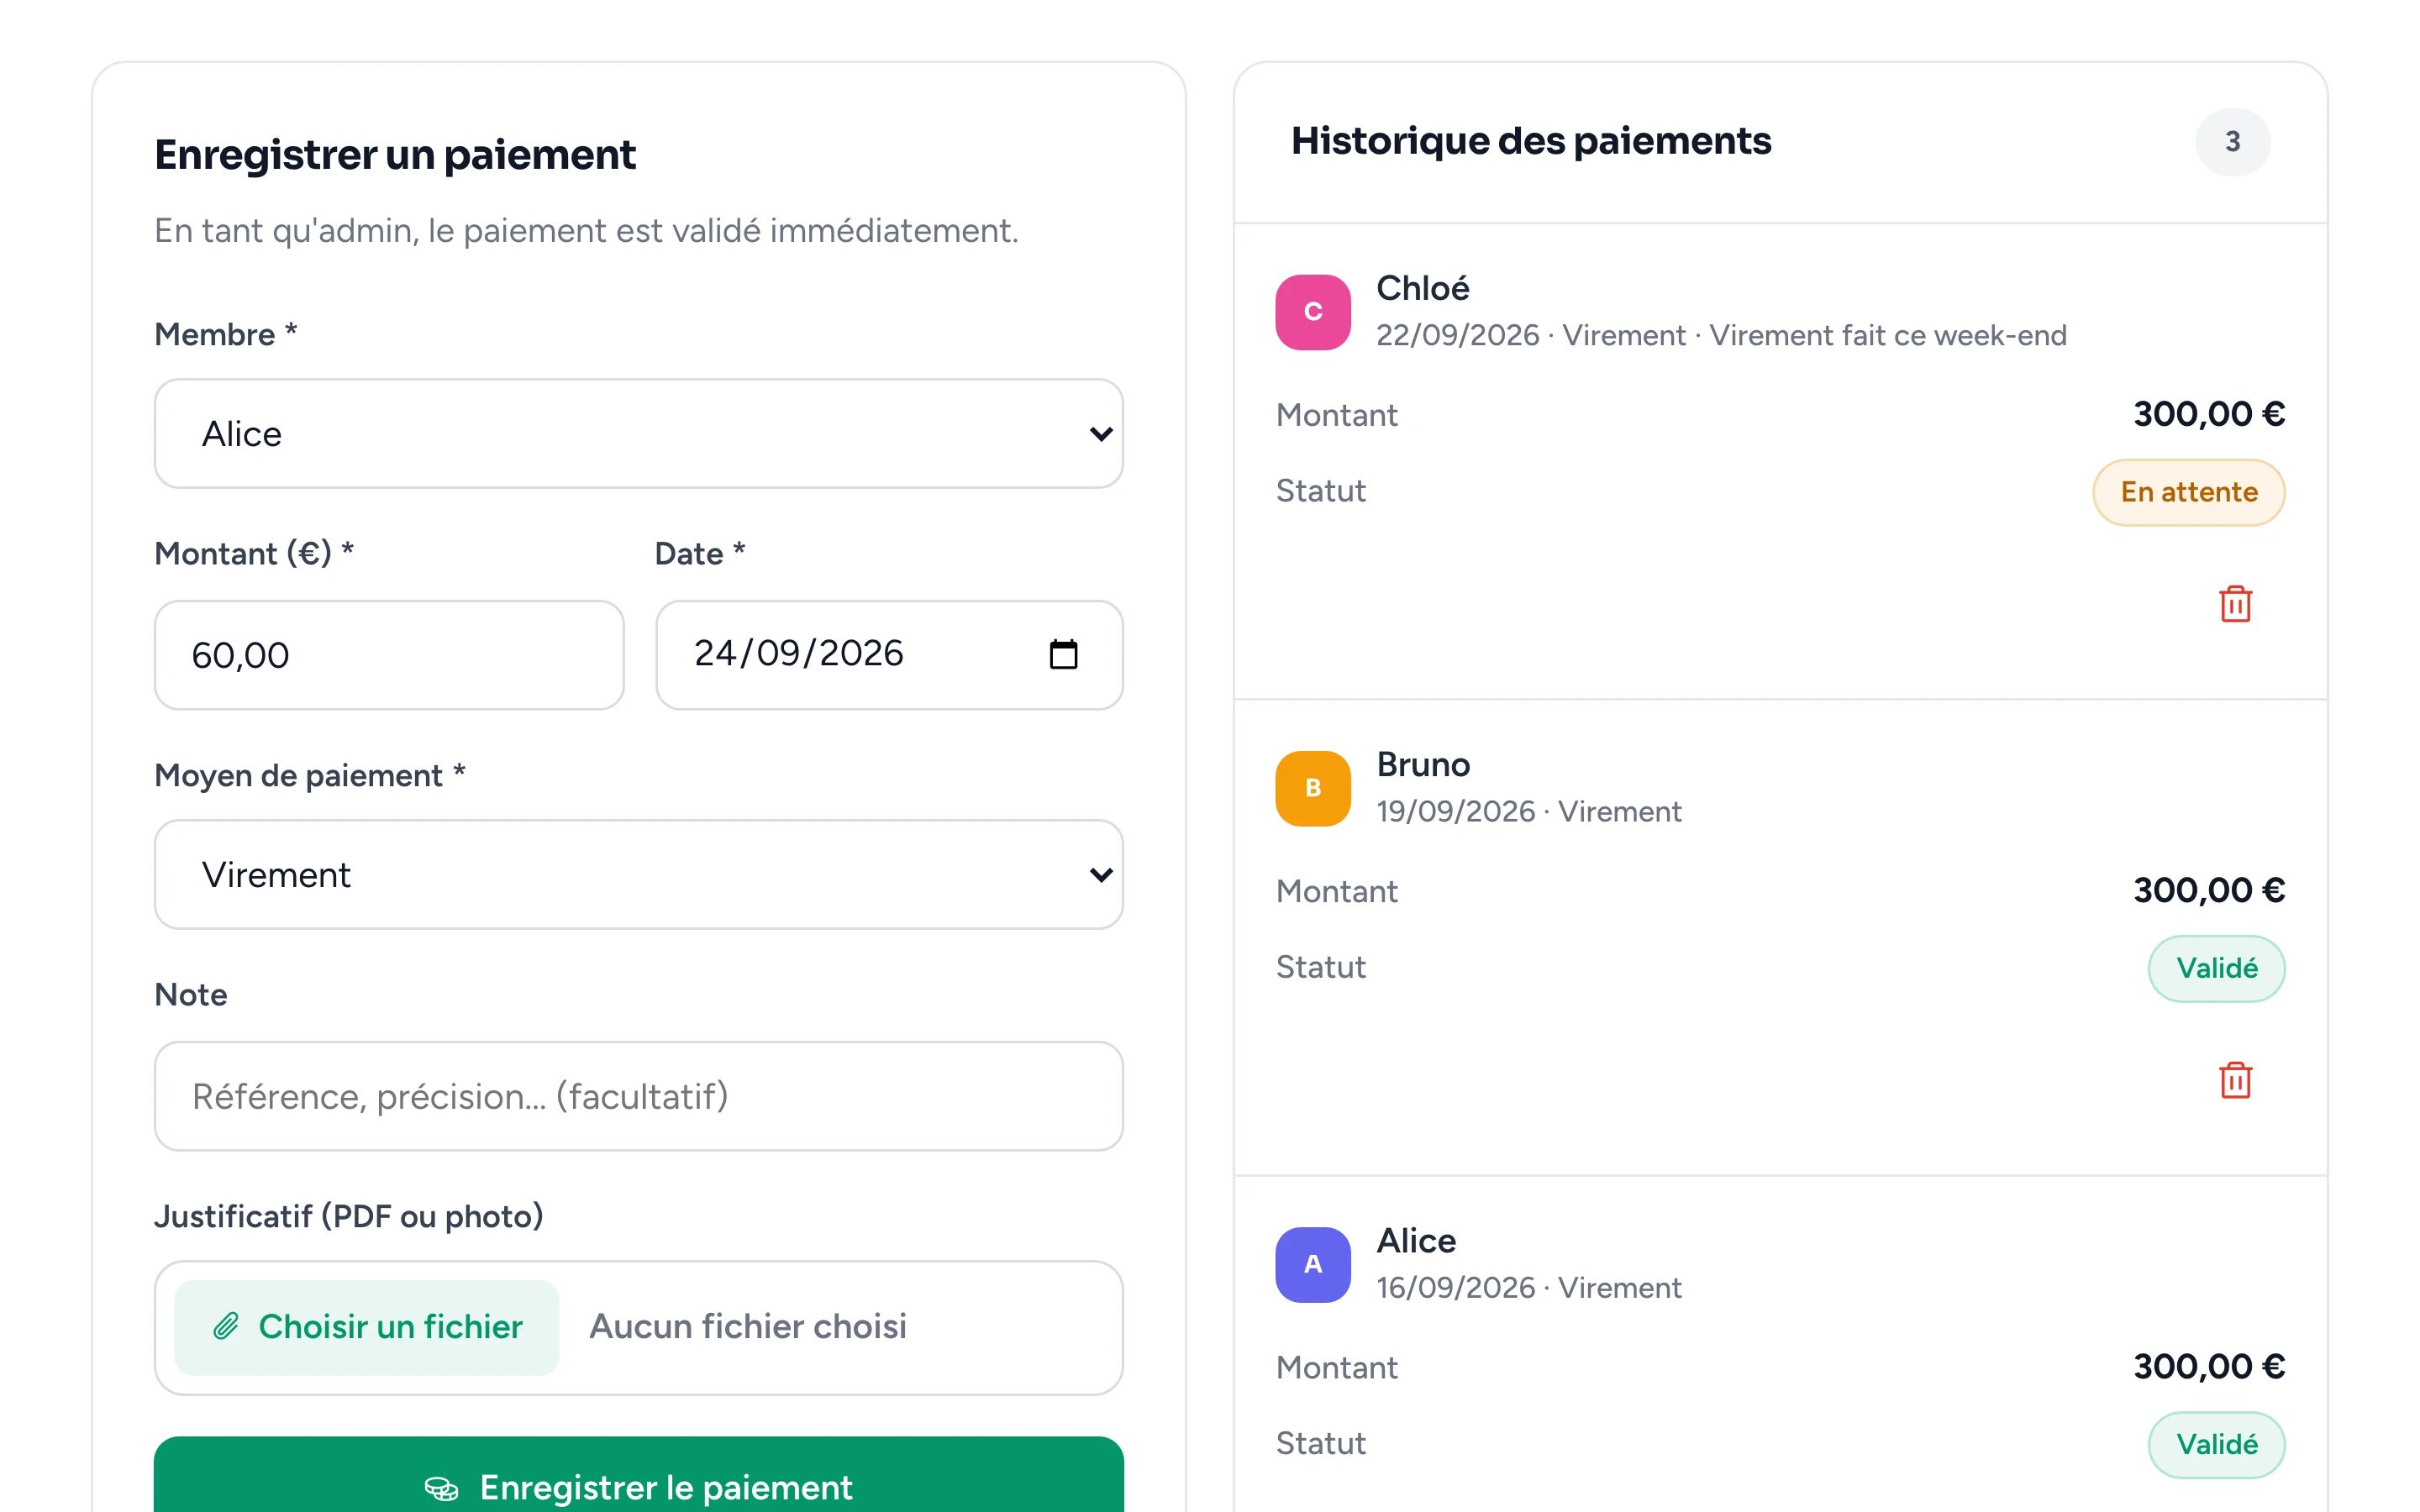Click Bruno's orange avatar badge
Viewport: 2420px width, 1512px height.
[1312, 788]
